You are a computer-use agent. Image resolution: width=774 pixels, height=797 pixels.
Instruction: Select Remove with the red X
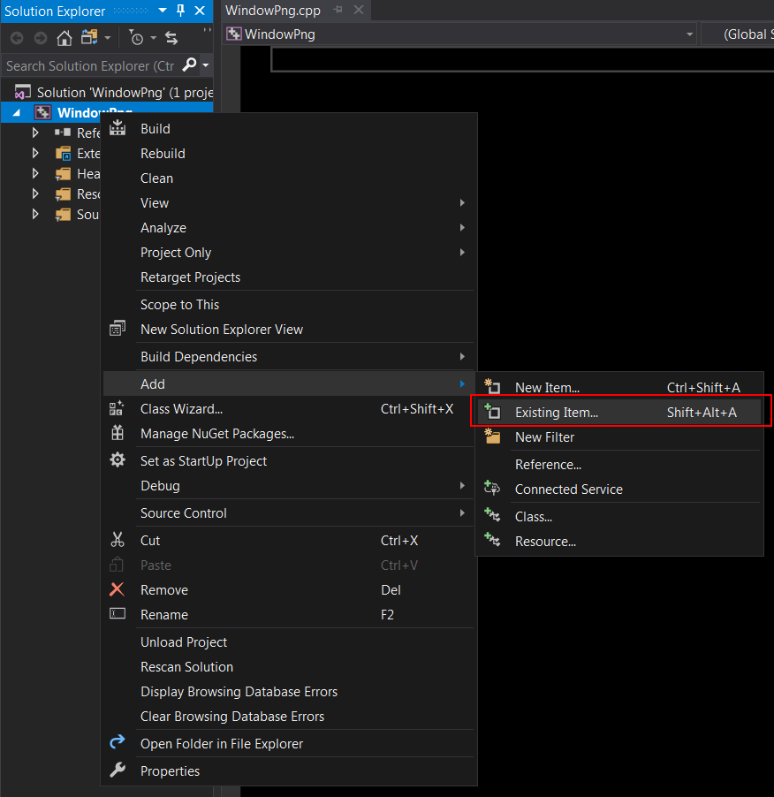pyautogui.click(x=289, y=590)
